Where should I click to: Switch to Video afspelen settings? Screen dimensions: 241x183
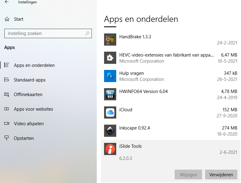[29, 124]
